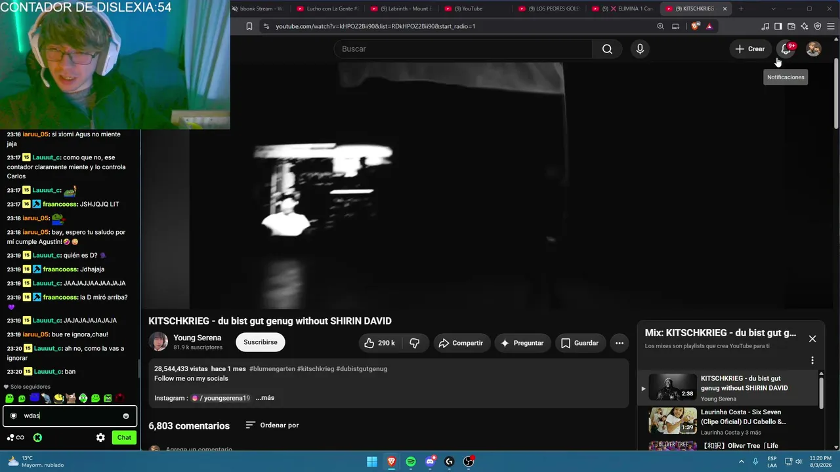Switch to the (9) YouTube tab

click(475, 9)
